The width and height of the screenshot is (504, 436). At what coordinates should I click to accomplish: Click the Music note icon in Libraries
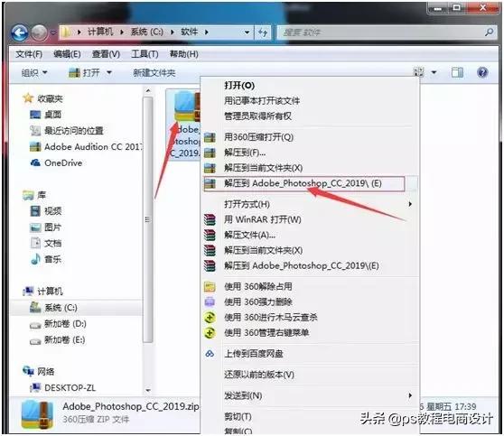point(35,259)
